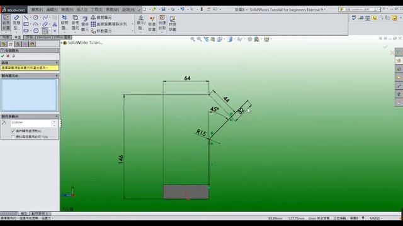This screenshot has width=403, height=226.
Task: Open the Linear Sketch Pattern dropdown arrow
Action: point(133,24)
